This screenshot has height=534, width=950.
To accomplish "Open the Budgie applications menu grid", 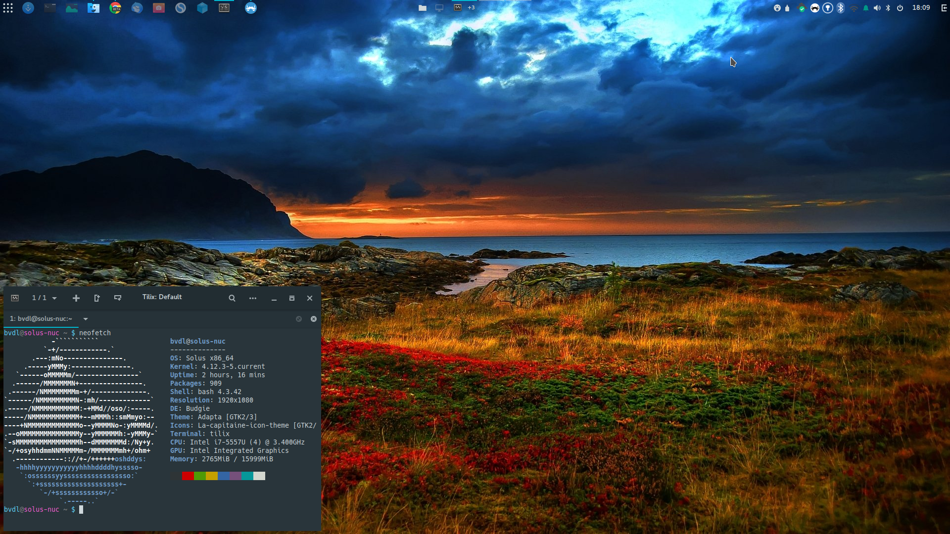I will 8,8.
